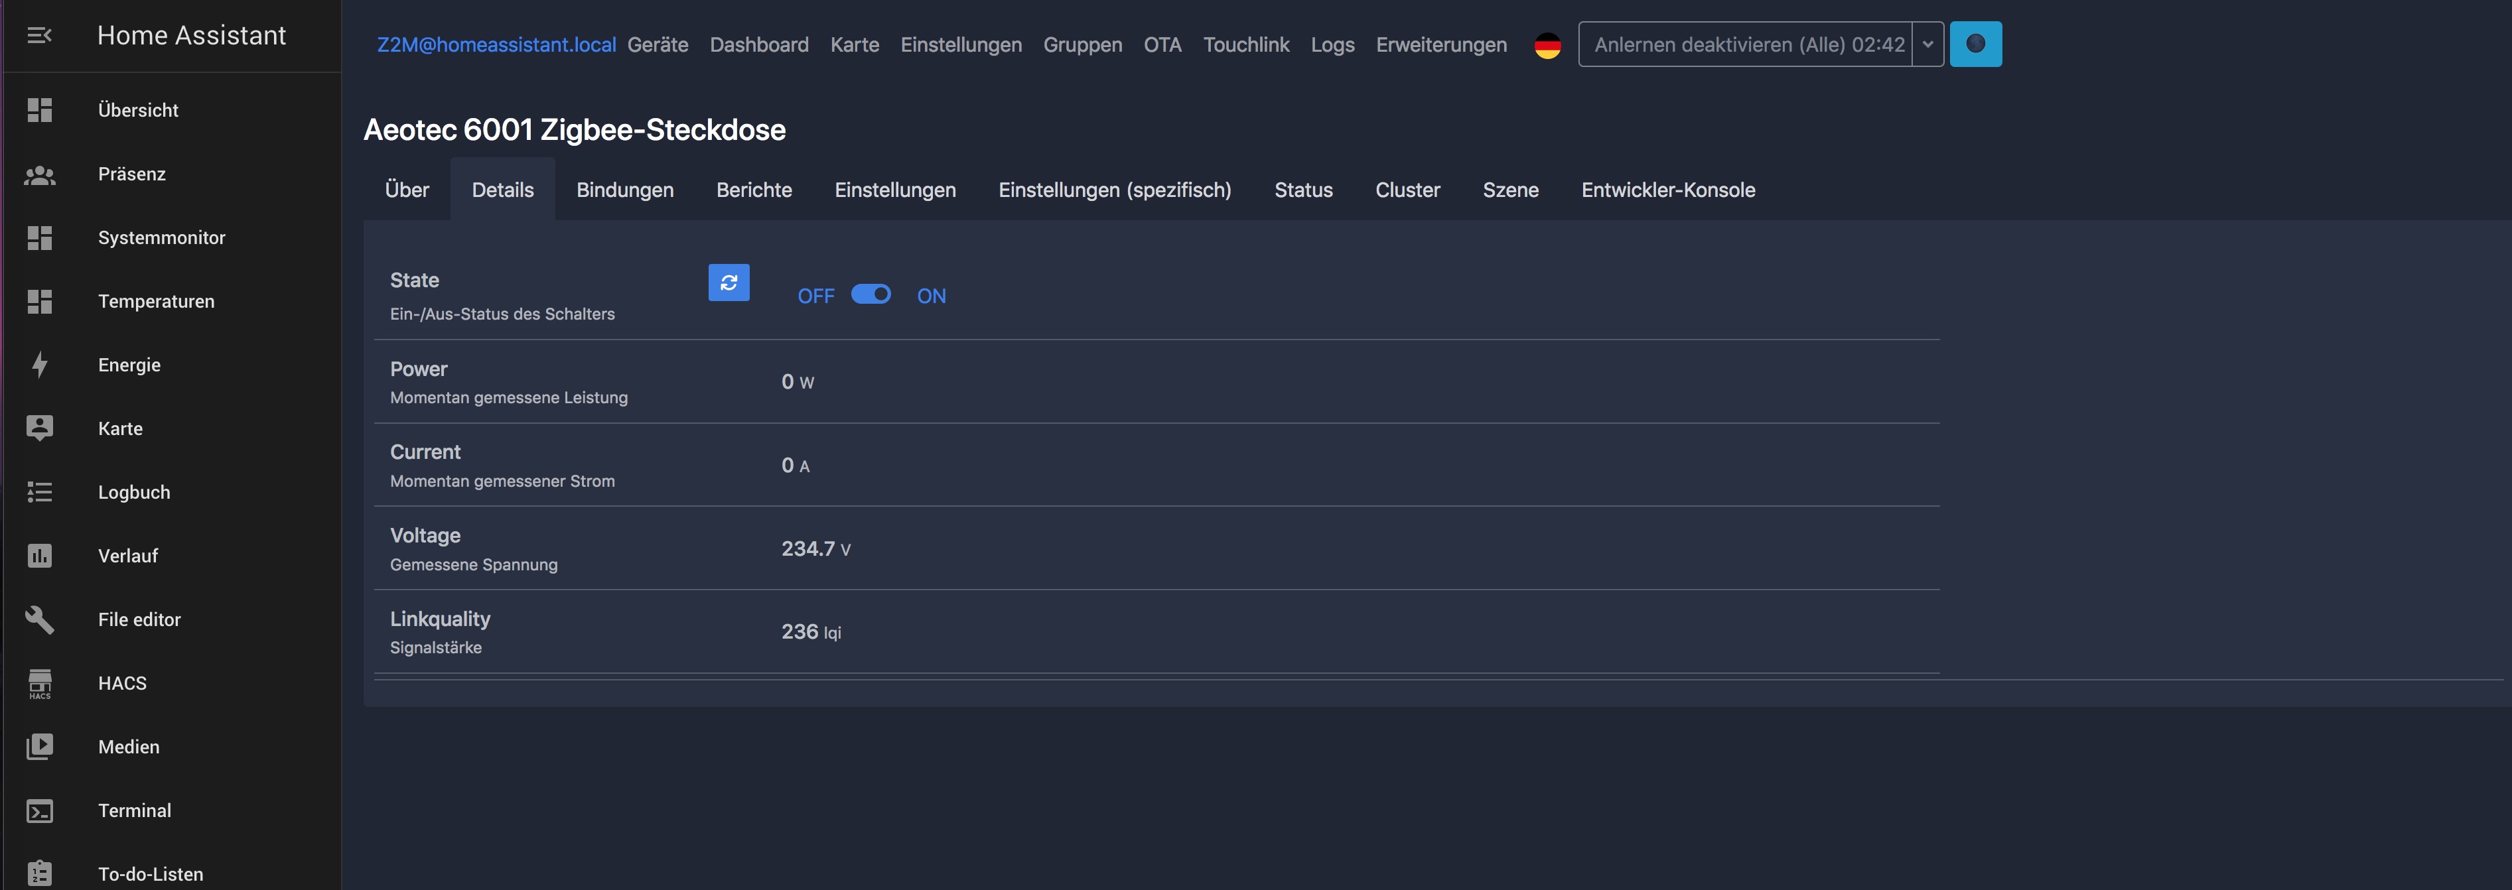The image size is (2512, 890).
Task: Open the Logbuch list icon
Action: coord(39,492)
